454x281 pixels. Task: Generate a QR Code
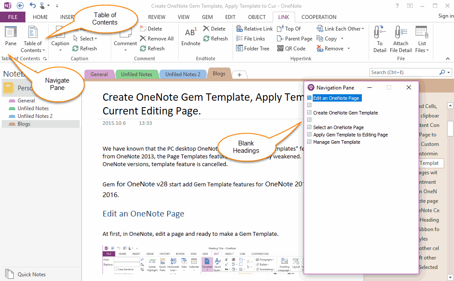[291, 48]
